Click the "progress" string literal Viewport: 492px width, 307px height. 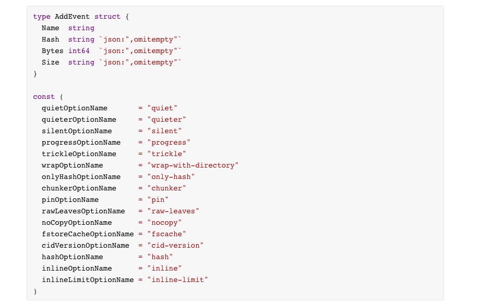[x=169, y=143]
